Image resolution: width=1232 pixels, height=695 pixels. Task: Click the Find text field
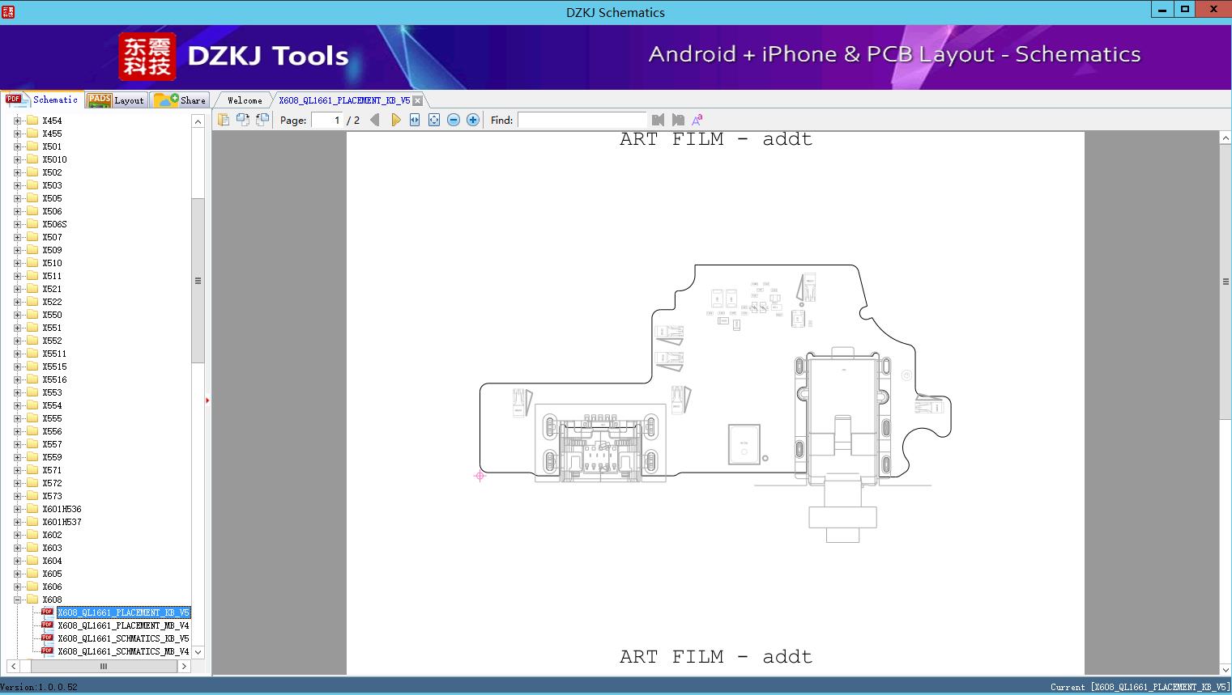click(582, 120)
